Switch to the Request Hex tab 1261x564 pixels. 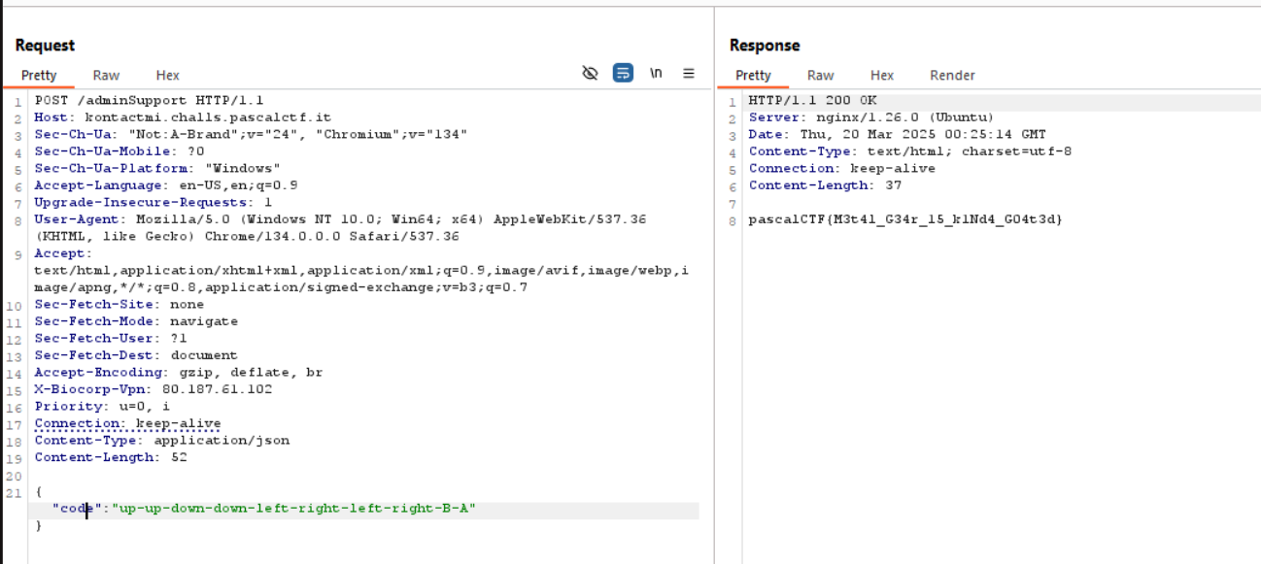click(x=167, y=75)
